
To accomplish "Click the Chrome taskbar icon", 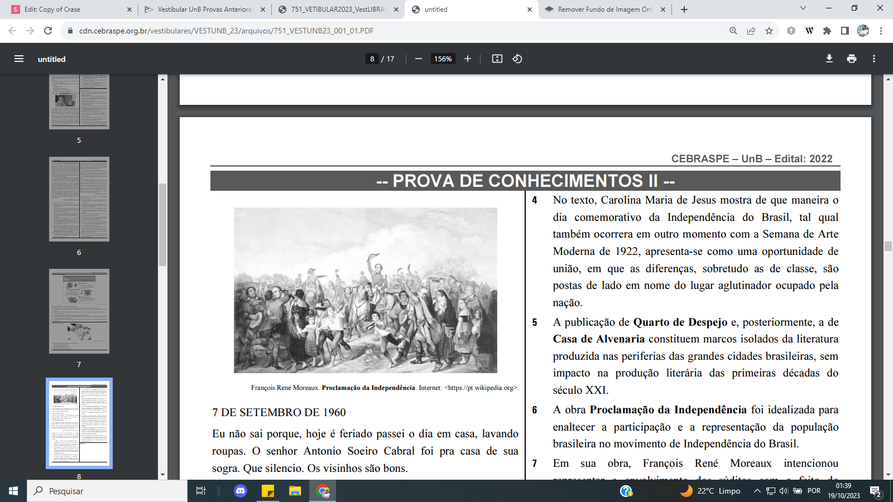I will click(323, 491).
